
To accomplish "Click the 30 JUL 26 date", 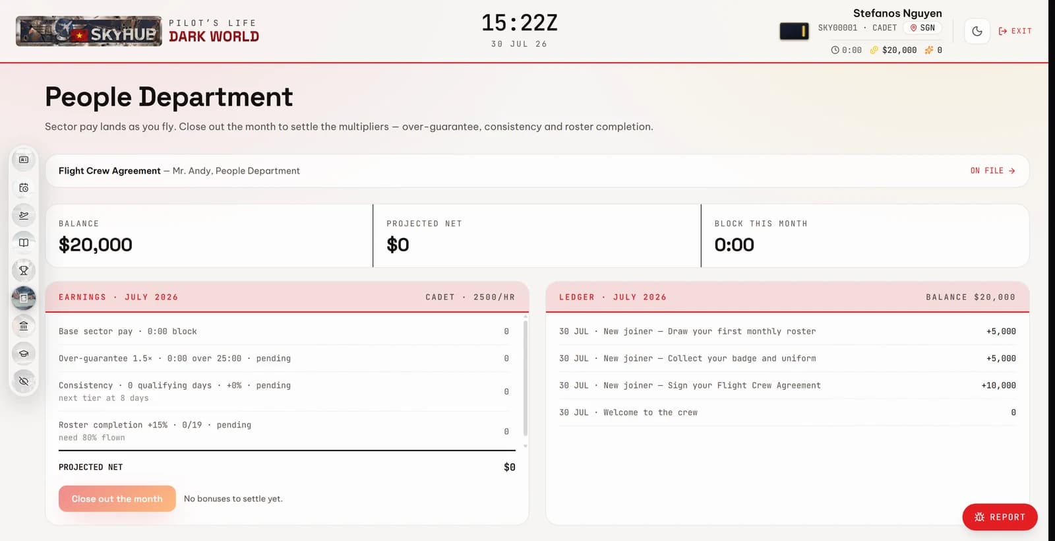I will (520, 44).
